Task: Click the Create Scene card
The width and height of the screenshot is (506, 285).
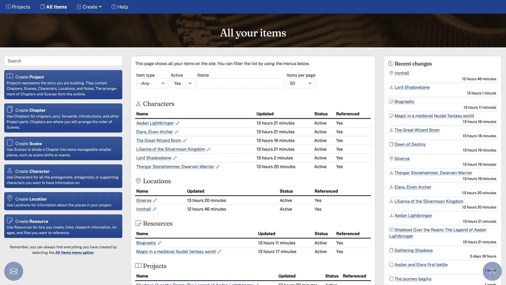Action: pyautogui.click(x=63, y=149)
